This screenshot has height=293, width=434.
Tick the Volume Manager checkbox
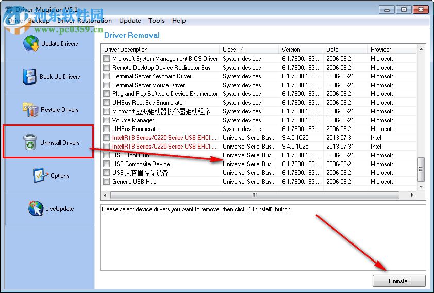pos(106,120)
